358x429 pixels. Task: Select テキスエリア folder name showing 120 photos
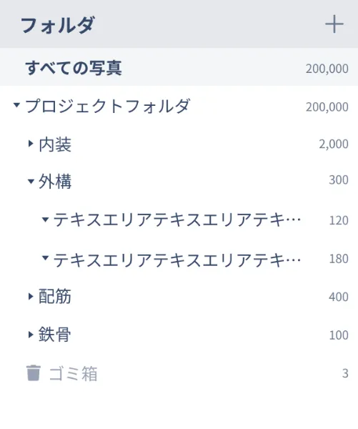pyautogui.click(x=177, y=220)
